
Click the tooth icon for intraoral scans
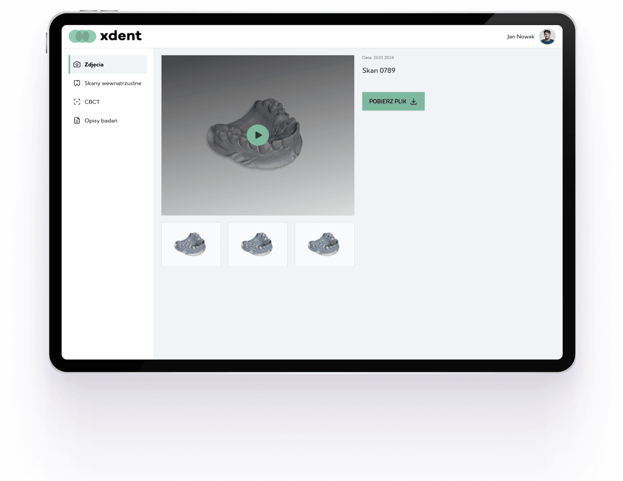[77, 83]
